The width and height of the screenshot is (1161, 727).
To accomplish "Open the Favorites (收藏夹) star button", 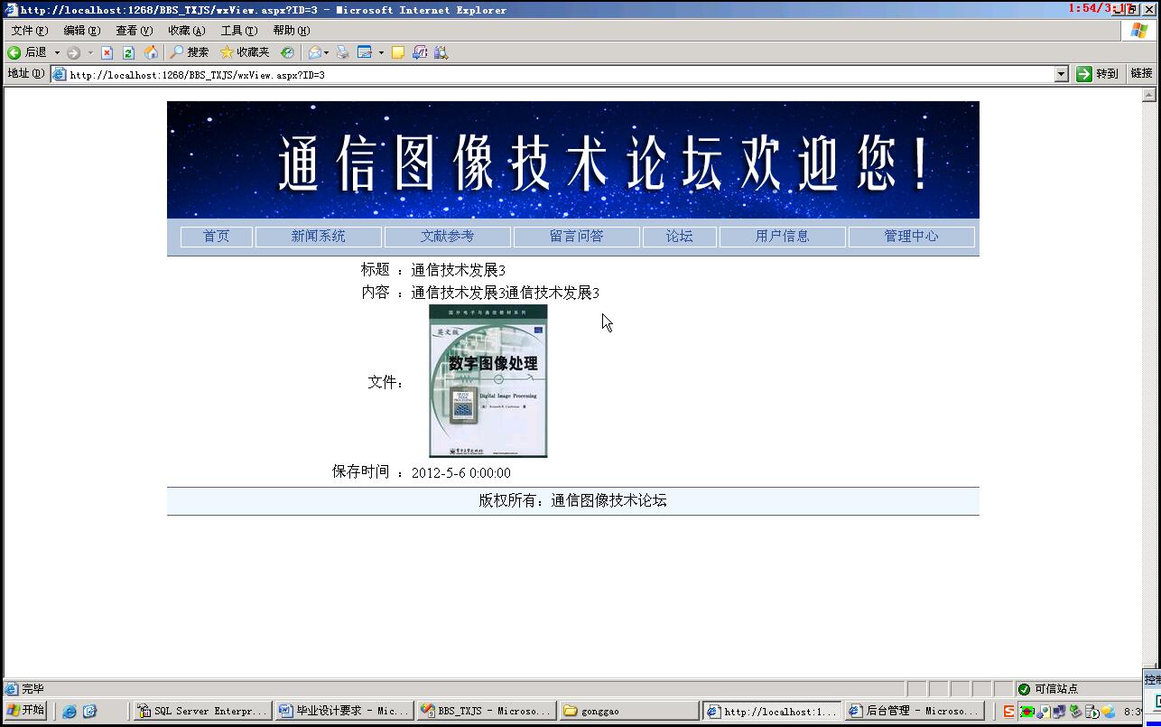I will [245, 52].
